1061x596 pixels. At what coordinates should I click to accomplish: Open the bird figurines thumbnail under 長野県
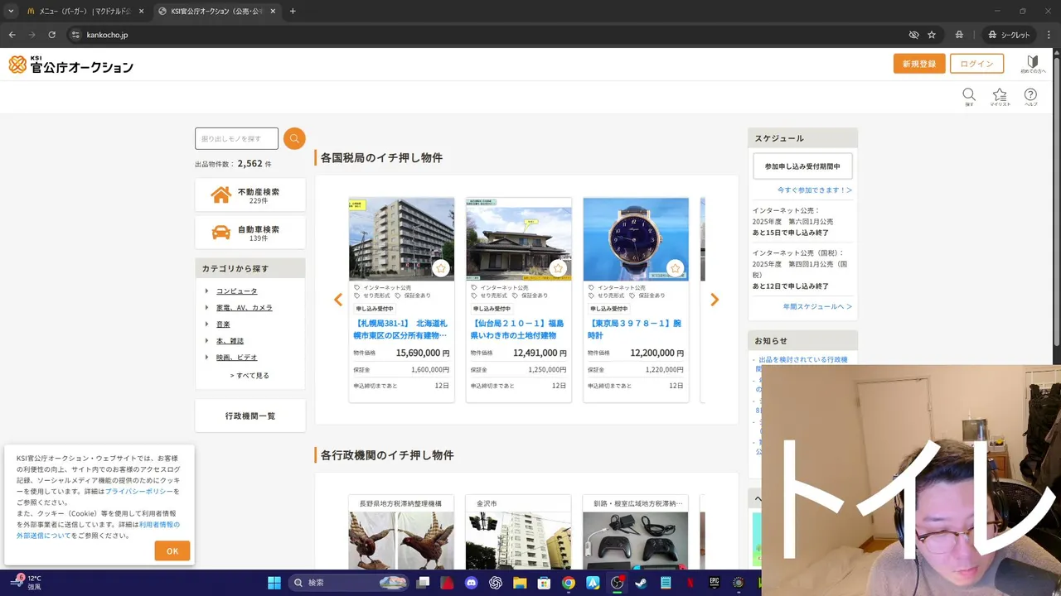(x=401, y=541)
